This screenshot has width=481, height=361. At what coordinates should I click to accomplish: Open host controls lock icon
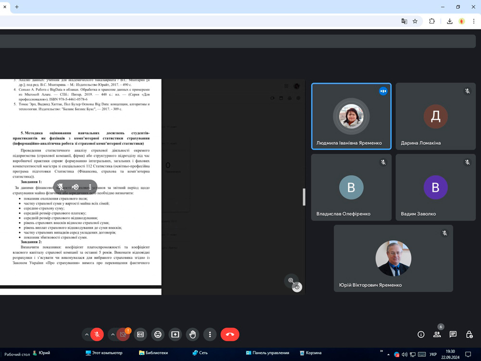(x=469, y=334)
